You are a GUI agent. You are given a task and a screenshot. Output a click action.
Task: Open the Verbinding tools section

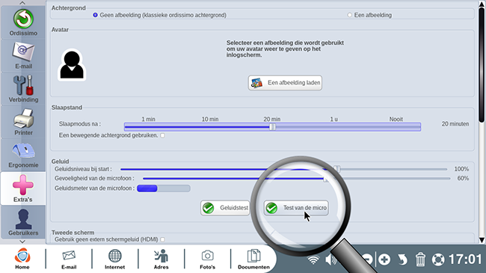tap(23, 88)
